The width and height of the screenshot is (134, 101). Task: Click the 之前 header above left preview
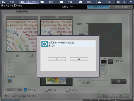coord(22,17)
